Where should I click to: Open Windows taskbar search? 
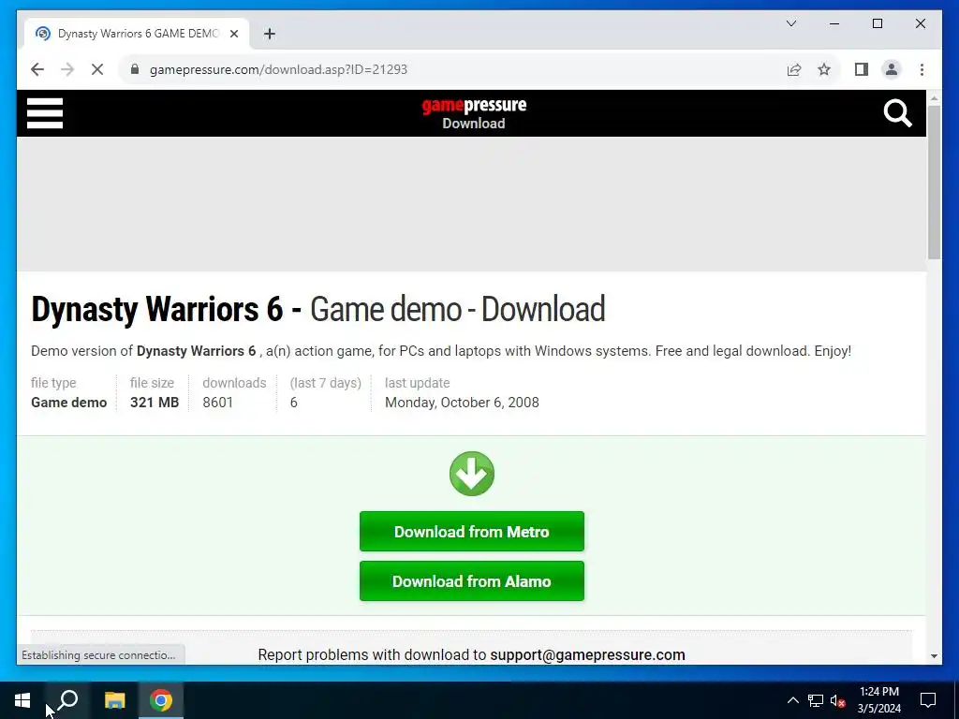67,700
